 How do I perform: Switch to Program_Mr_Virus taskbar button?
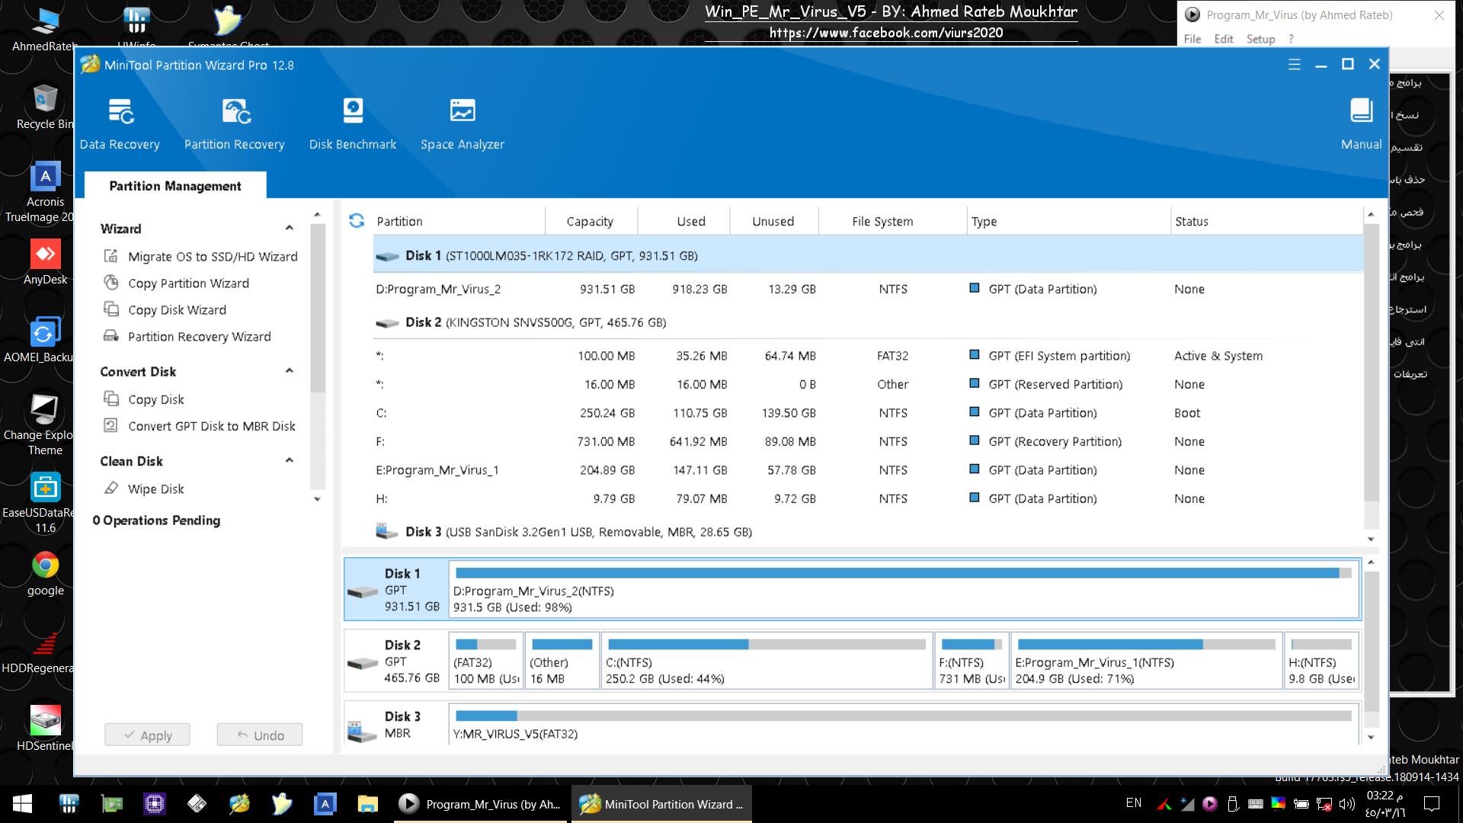482,804
